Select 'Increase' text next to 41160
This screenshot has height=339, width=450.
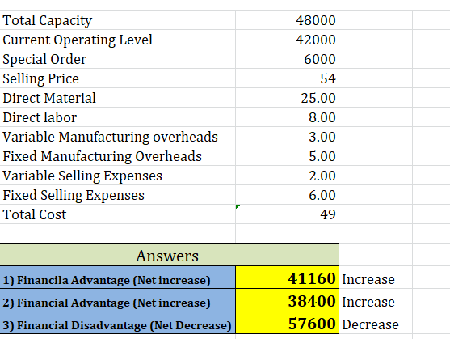tap(368, 279)
